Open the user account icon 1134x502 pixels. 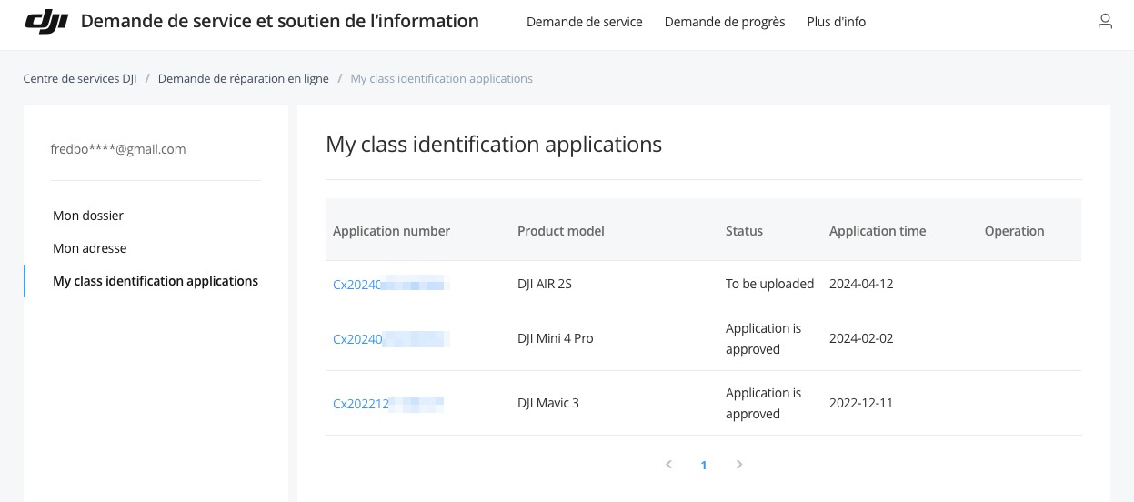pyautogui.click(x=1105, y=22)
